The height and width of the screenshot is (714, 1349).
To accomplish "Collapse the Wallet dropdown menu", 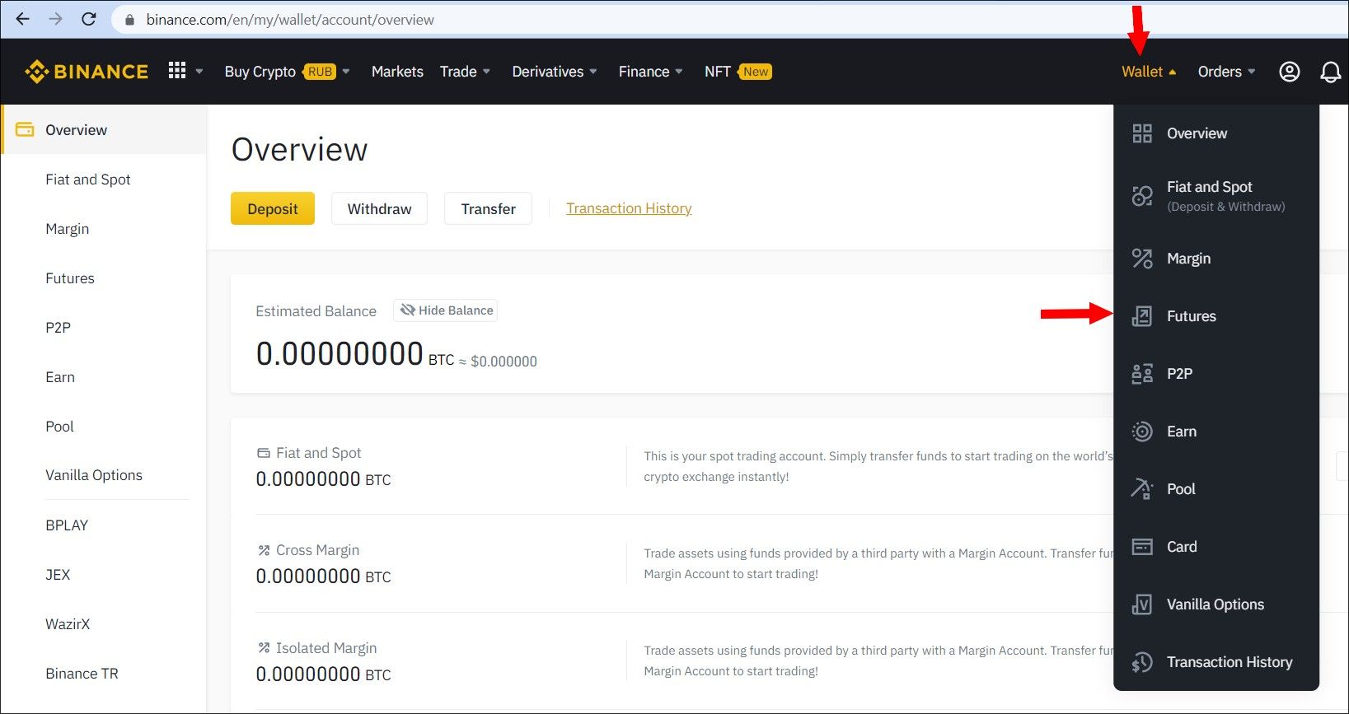I will point(1149,72).
